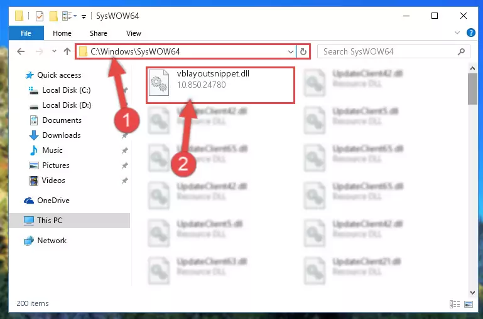The image size is (483, 319).
Task: Click the OneDrive cloud icon
Action: 29,201
